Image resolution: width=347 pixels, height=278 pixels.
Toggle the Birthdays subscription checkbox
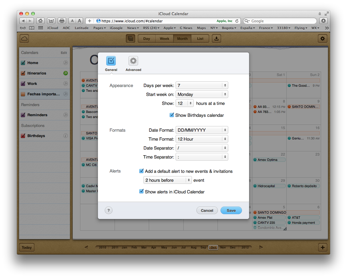click(23, 136)
